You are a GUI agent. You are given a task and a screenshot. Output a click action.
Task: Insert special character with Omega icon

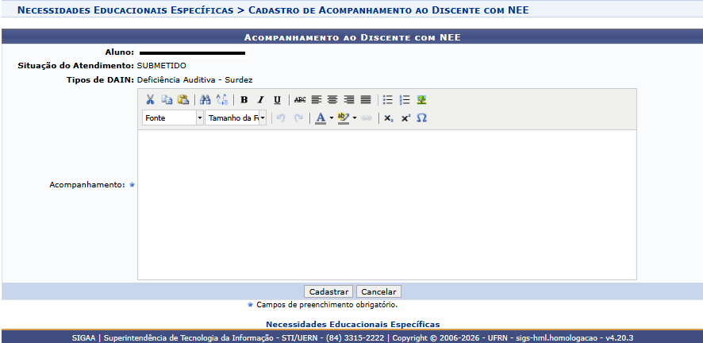(421, 118)
